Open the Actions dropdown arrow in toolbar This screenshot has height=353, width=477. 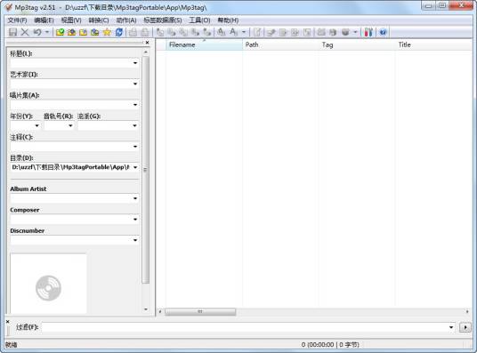(244, 32)
